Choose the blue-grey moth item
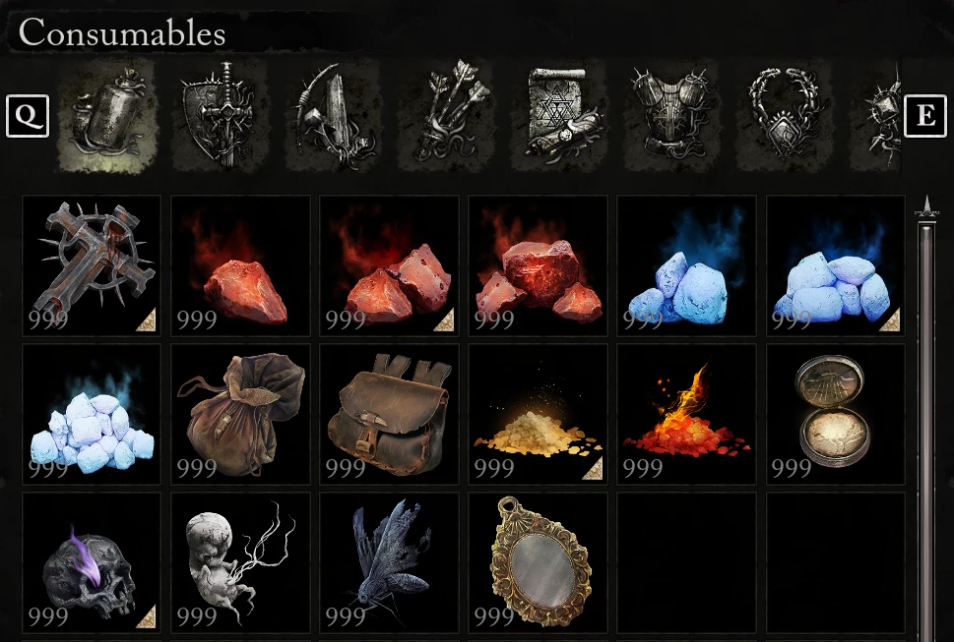954x642 pixels. [389, 563]
